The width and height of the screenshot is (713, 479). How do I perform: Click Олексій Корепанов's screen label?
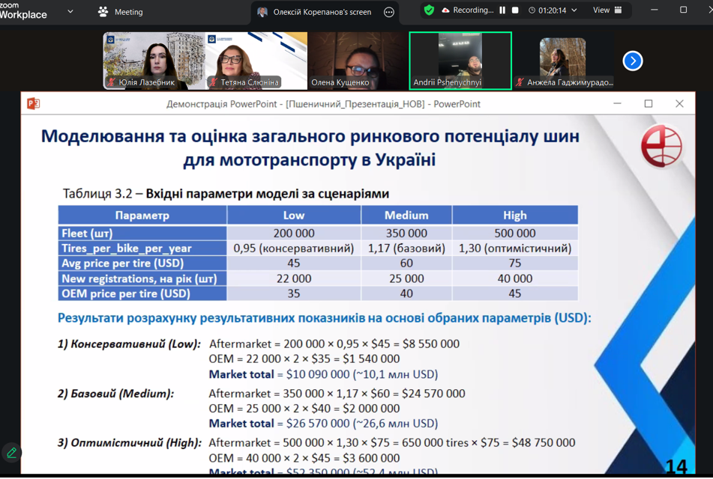click(320, 12)
